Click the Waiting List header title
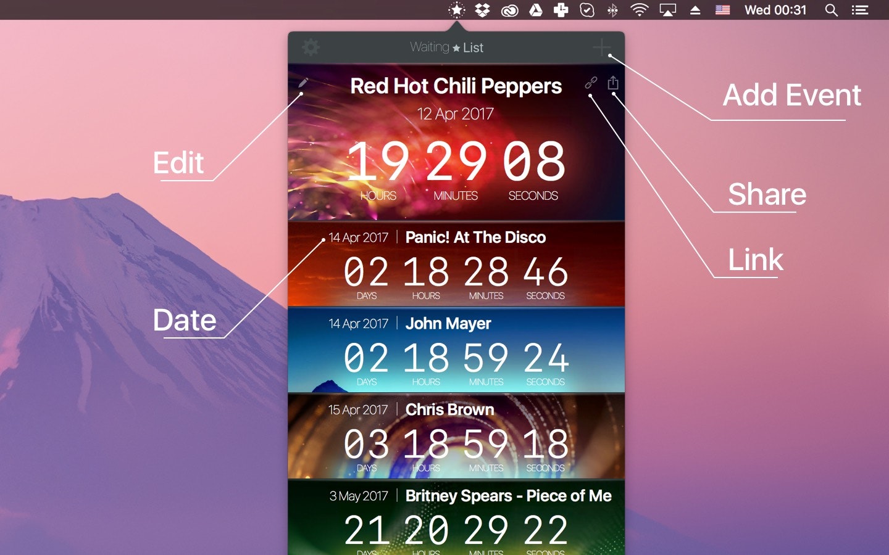Screen dimensions: 889x555 (x=447, y=47)
